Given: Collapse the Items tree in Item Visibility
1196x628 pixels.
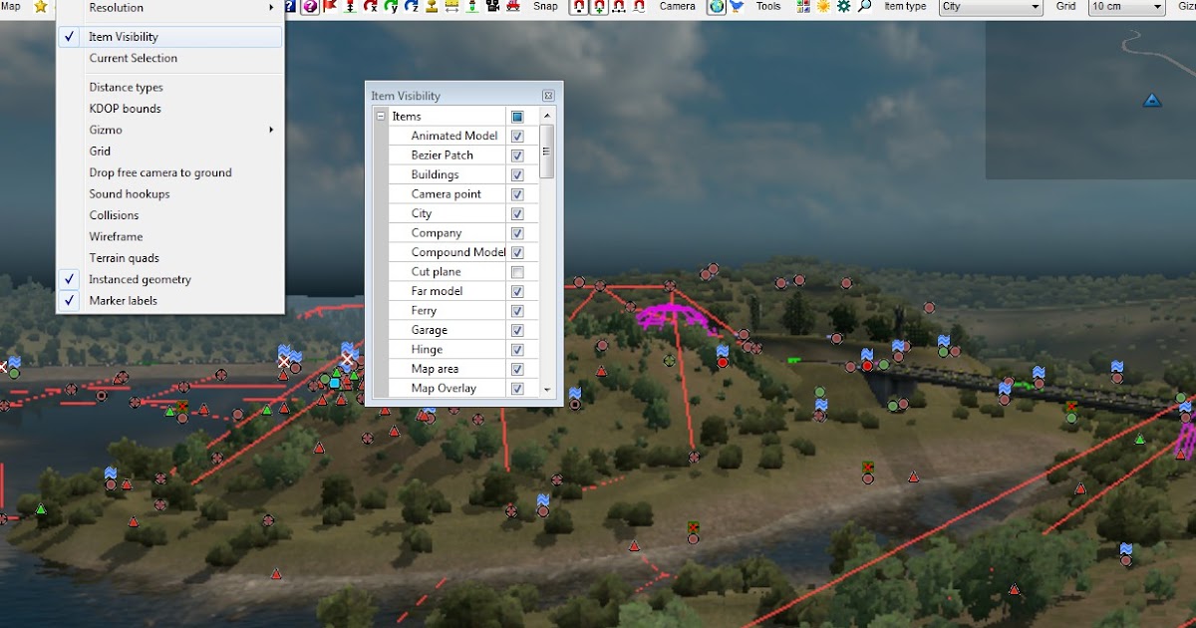Looking at the screenshot, I should pyautogui.click(x=380, y=116).
